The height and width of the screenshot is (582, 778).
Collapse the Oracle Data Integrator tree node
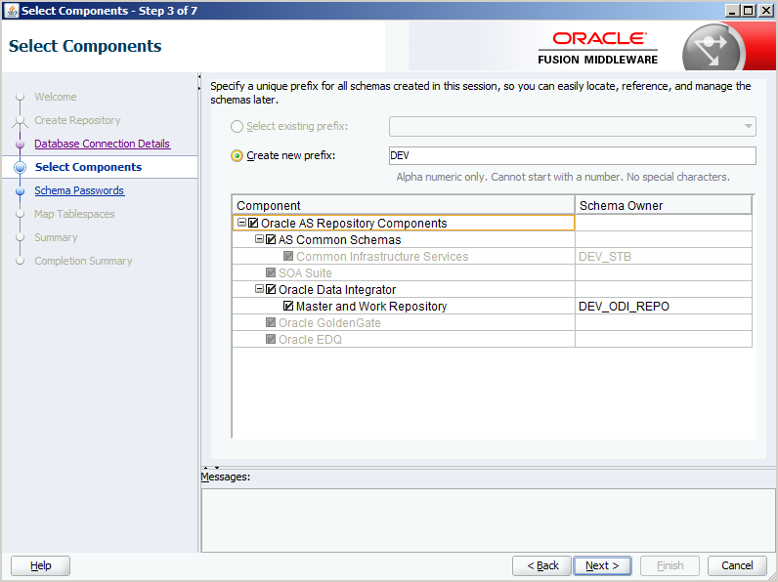[x=259, y=290]
